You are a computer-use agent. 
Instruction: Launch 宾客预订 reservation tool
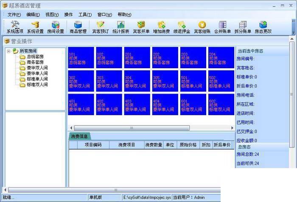tap(101, 27)
